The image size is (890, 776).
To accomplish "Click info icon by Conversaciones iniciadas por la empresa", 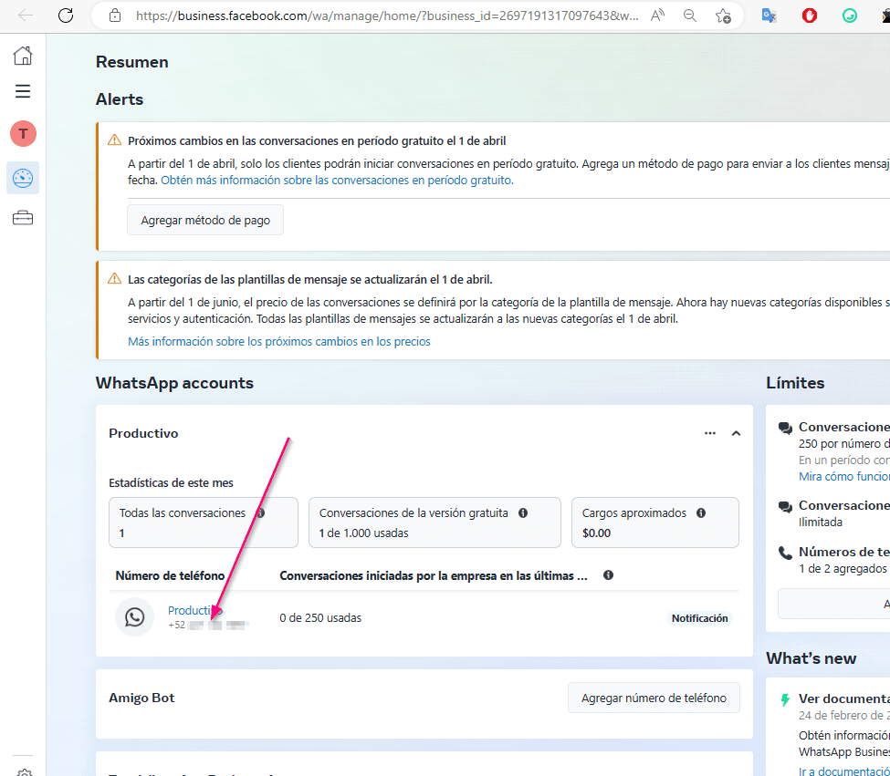I will 609,574.
